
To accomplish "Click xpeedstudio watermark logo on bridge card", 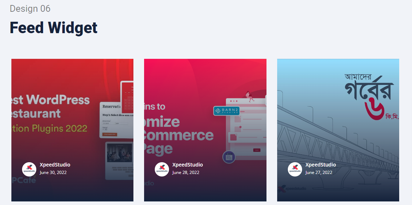I will pyautogui.click(x=292, y=189).
